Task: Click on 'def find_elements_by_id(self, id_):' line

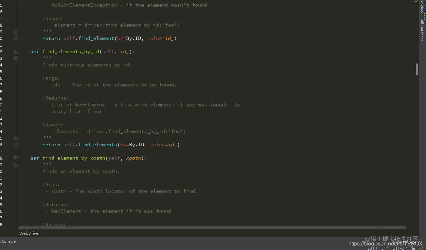Action: pos(83,52)
